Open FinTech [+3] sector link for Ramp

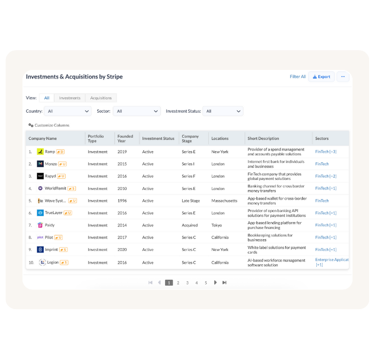[326, 152]
